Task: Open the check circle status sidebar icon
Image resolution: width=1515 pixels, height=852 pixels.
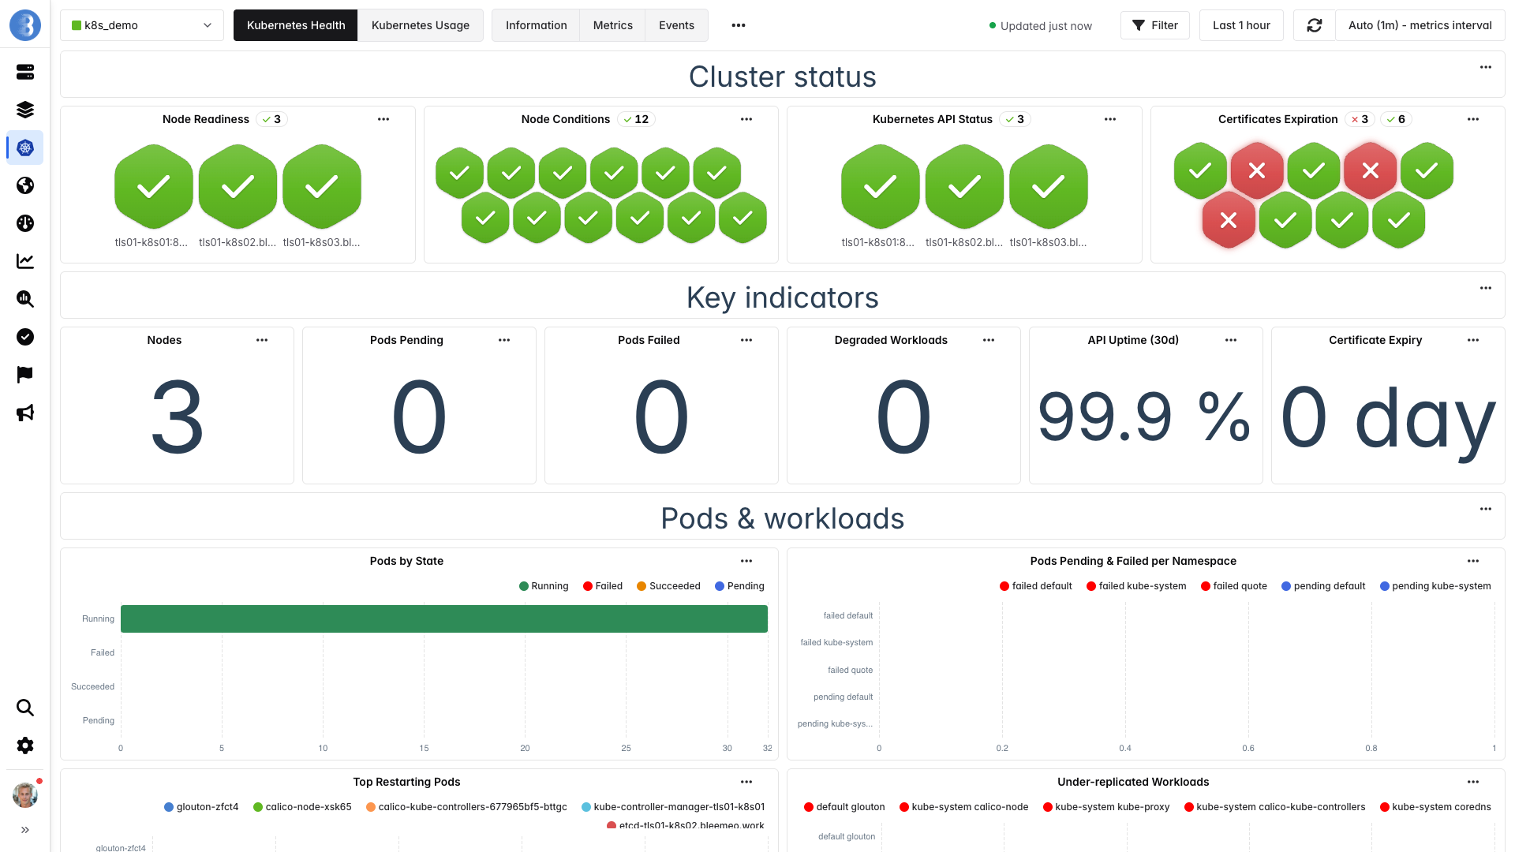Action: [x=25, y=337]
